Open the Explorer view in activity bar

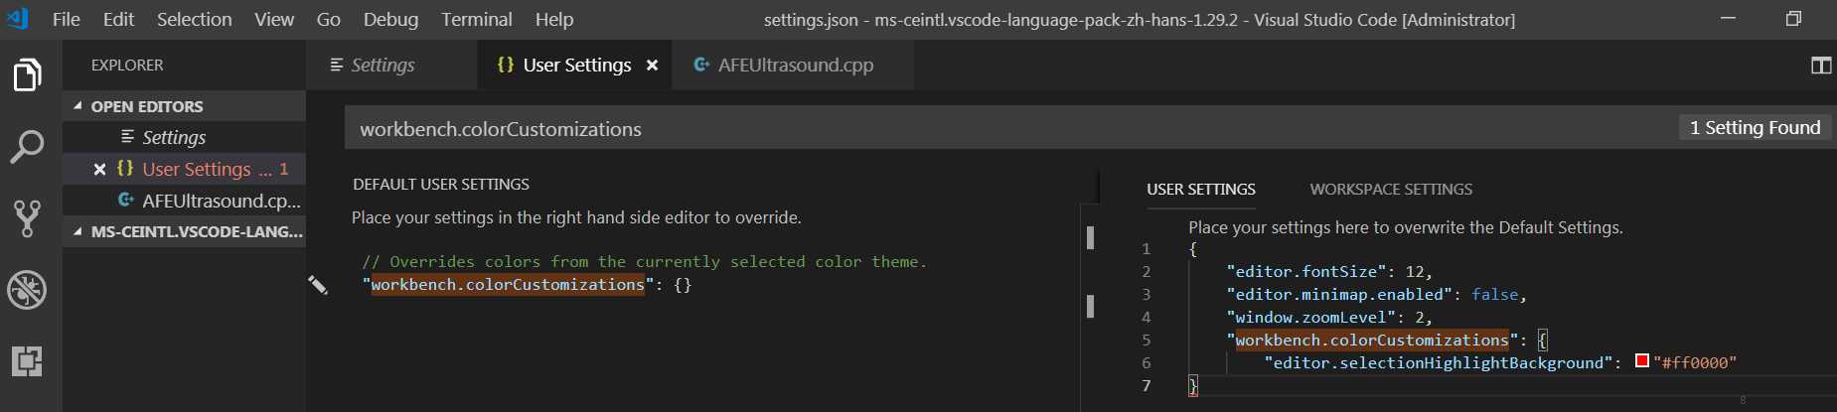(x=27, y=75)
